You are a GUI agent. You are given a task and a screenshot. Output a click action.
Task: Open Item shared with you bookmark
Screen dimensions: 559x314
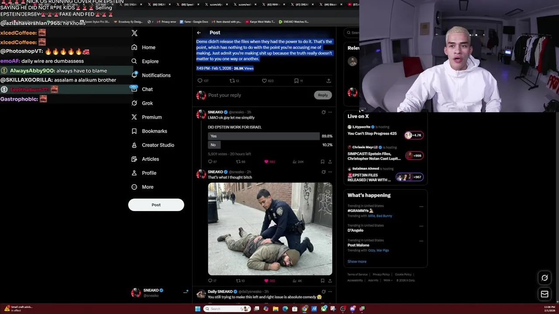226,22
